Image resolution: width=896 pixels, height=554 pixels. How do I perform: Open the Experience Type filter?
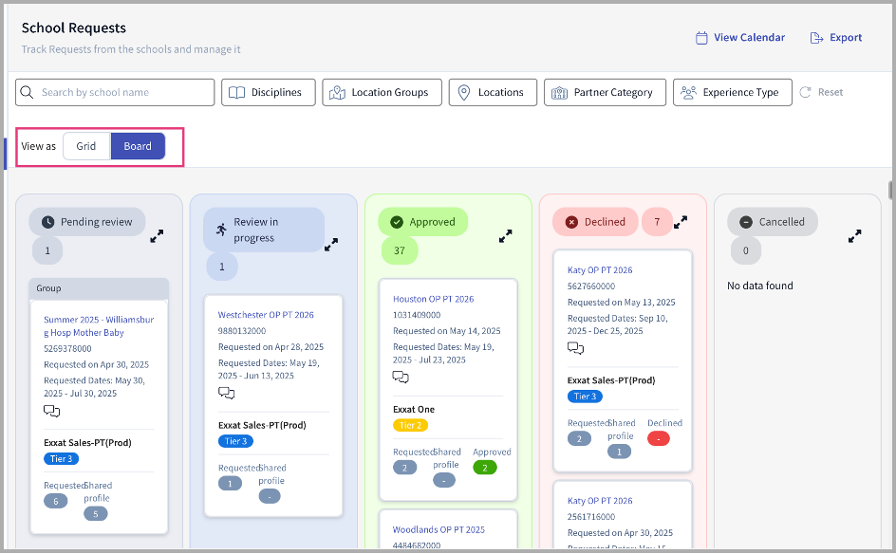733,93
